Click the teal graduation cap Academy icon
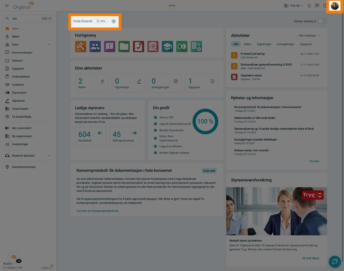 tap(167, 47)
